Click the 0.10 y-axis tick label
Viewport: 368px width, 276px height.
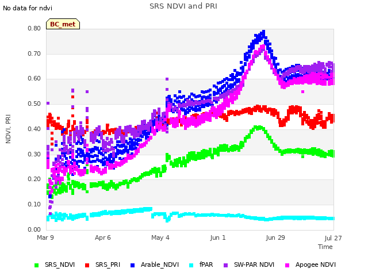coord(34,205)
